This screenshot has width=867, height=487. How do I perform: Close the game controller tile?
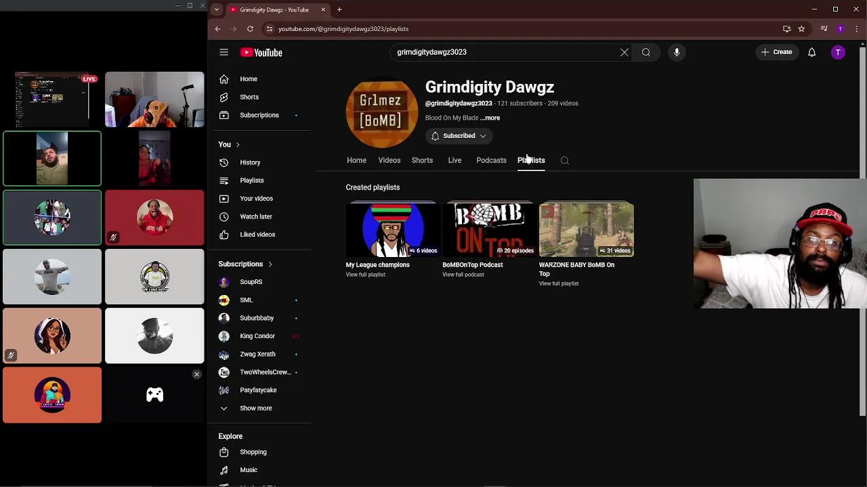[196, 374]
